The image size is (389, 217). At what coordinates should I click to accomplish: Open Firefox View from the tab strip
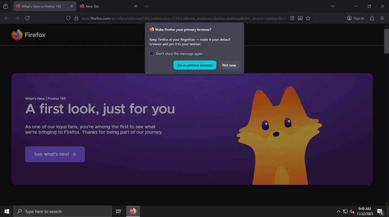pos(6,6)
